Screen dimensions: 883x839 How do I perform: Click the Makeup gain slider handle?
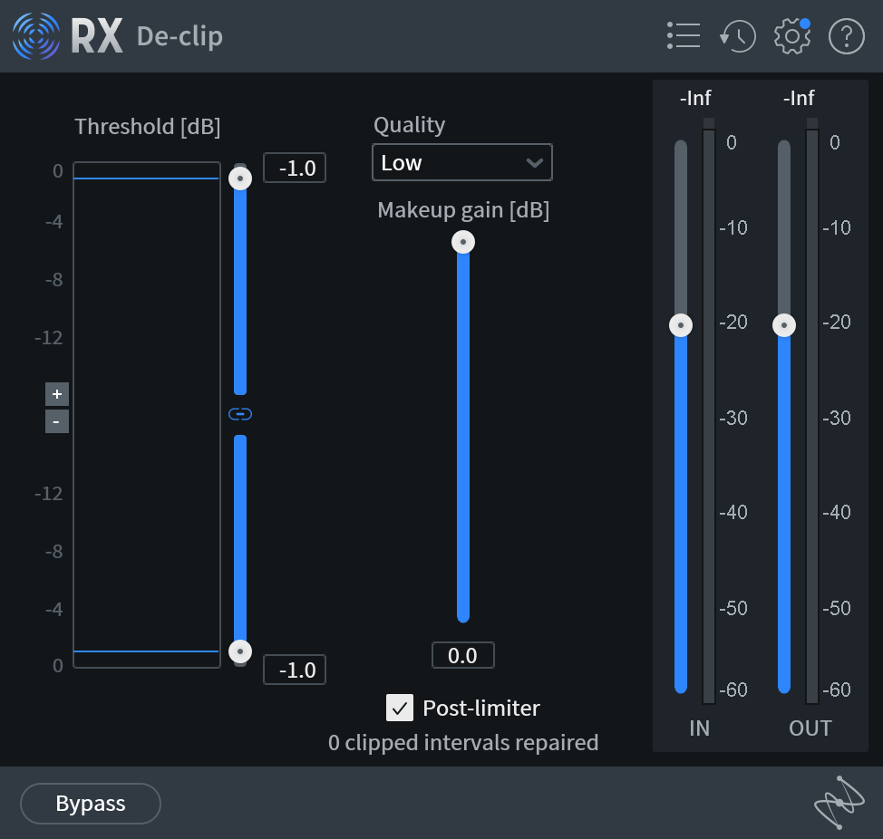click(x=462, y=241)
